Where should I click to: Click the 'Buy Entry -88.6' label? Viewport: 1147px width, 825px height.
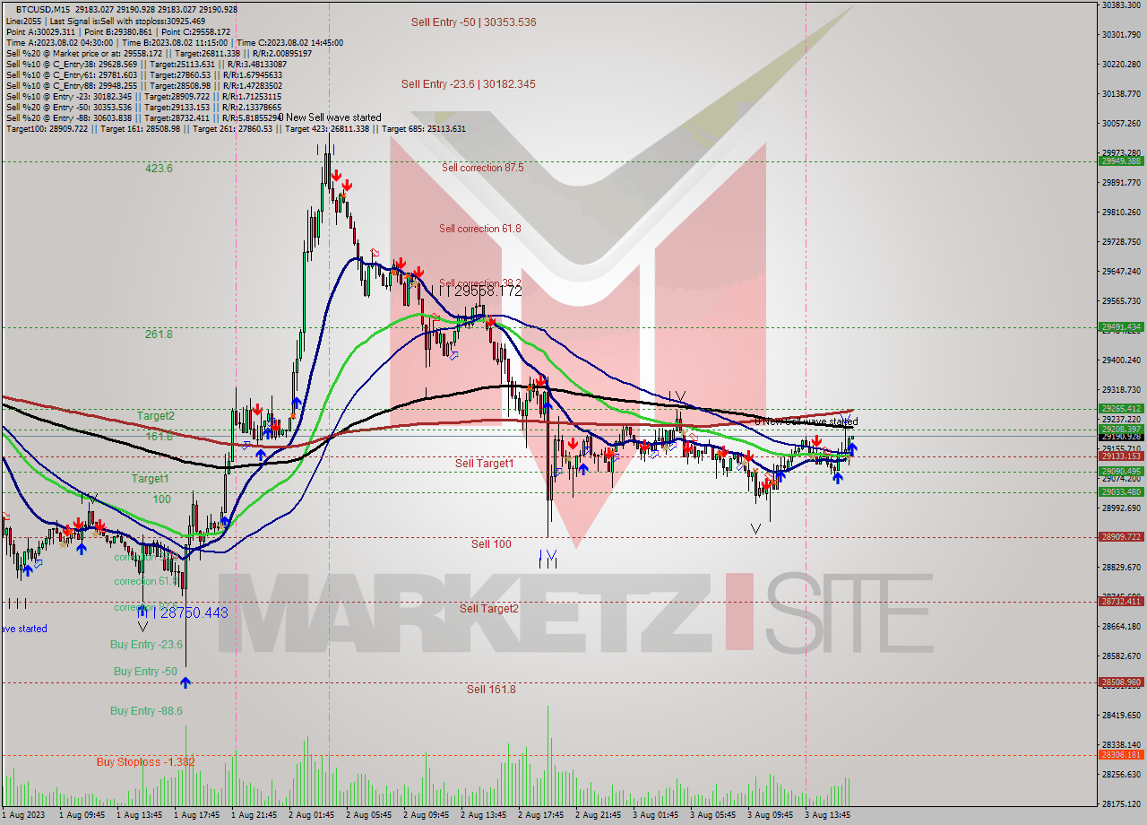[147, 710]
